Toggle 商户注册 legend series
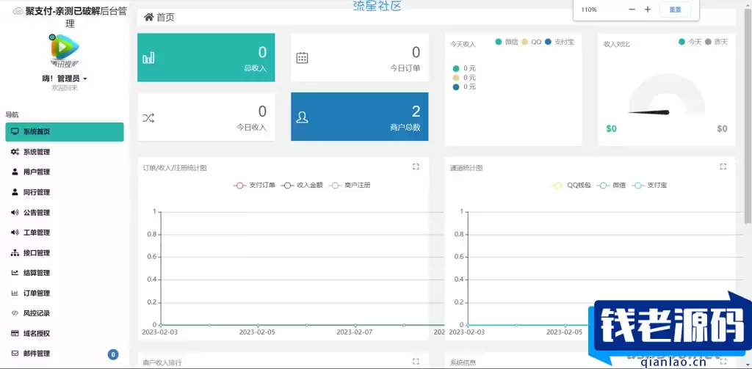 coord(350,185)
